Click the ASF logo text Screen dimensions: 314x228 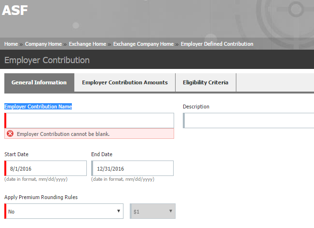(15, 11)
